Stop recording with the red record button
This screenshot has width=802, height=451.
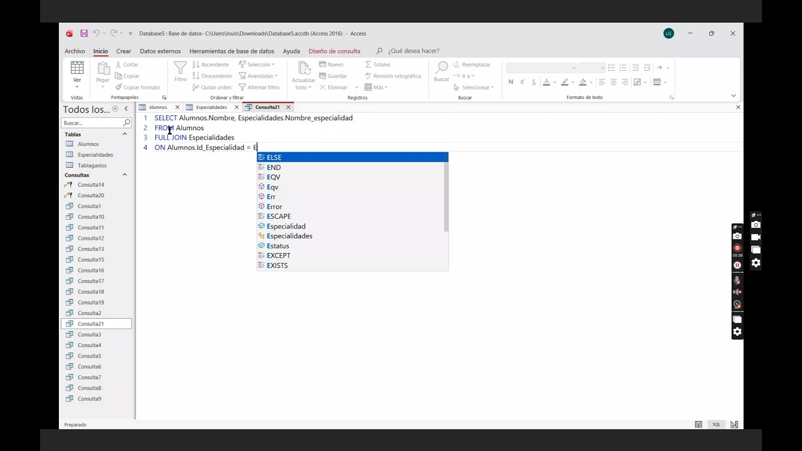(737, 247)
